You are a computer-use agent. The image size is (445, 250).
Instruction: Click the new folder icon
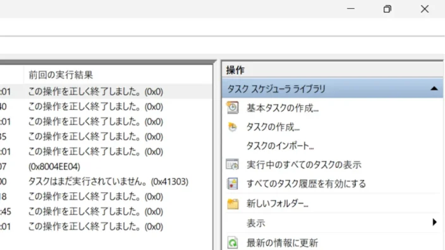[233, 203]
